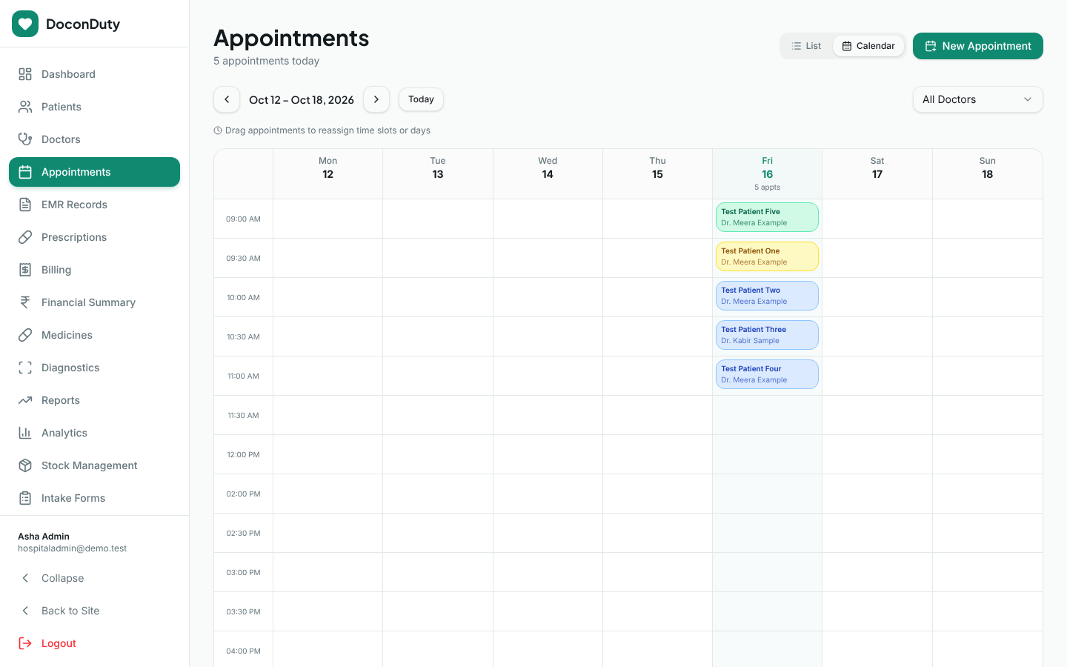1067x667 pixels.
Task: Click the red Logout arrow icon
Action: [x=25, y=643]
